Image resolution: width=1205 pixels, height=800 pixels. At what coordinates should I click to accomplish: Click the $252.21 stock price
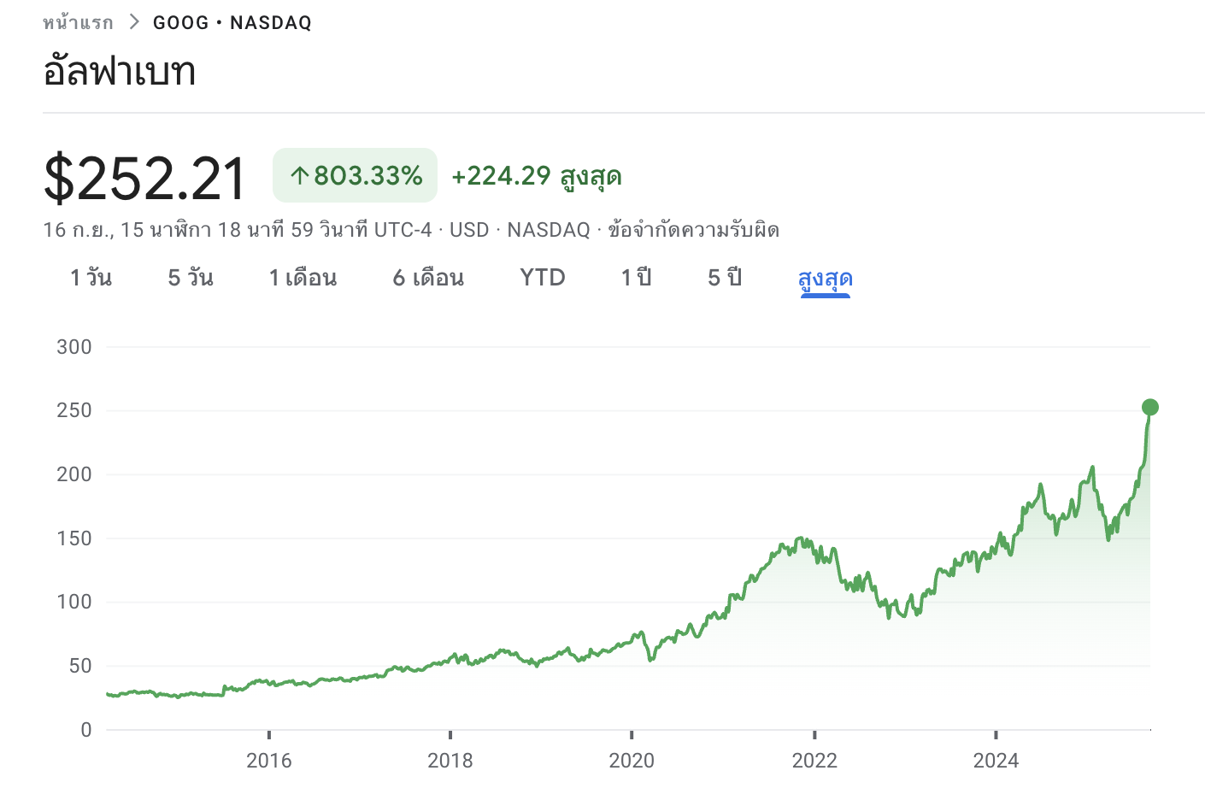[x=144, y=179]
